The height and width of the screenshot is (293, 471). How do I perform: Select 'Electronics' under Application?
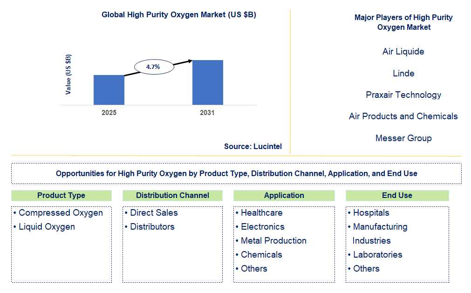click(260, 227)
